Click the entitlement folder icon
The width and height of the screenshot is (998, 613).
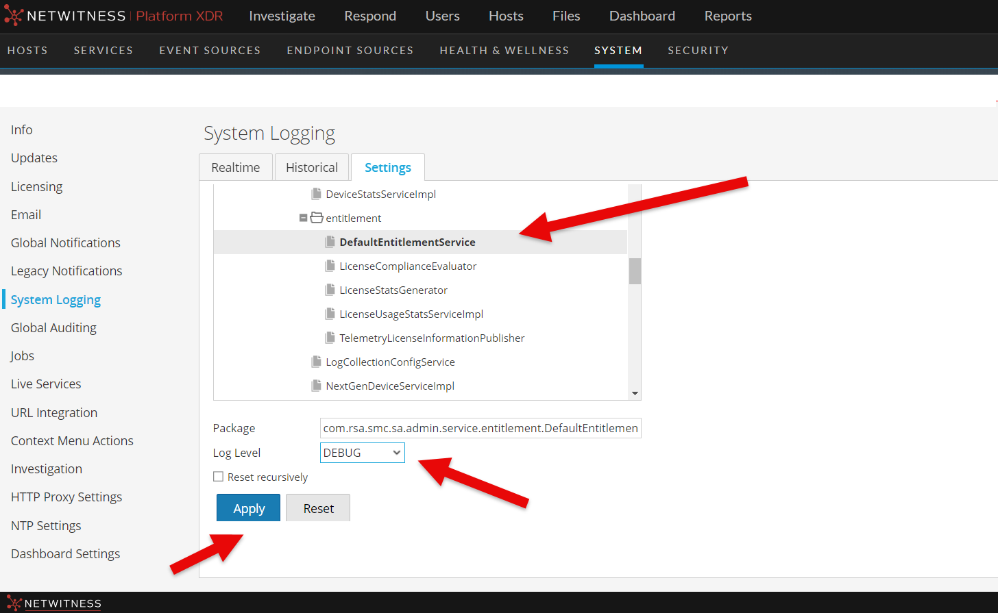pos(316,218)
